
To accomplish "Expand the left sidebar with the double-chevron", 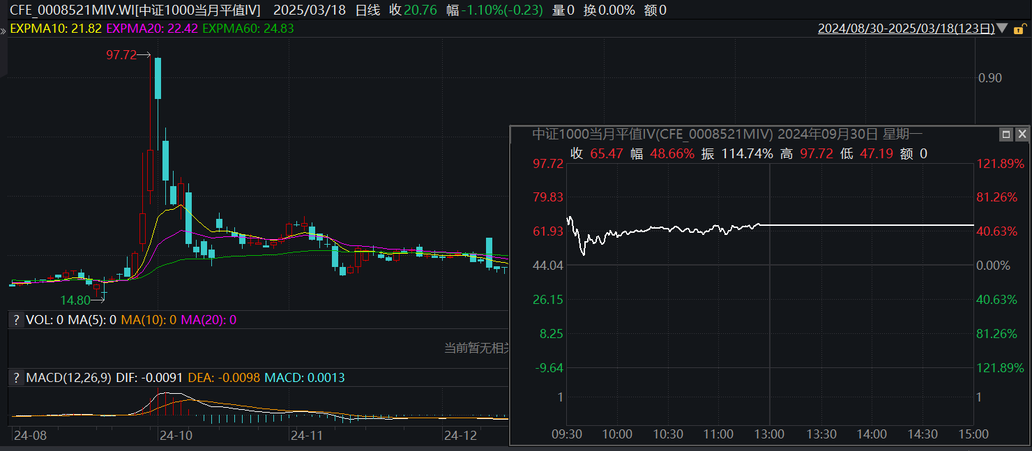I will (x=3, y=31).
